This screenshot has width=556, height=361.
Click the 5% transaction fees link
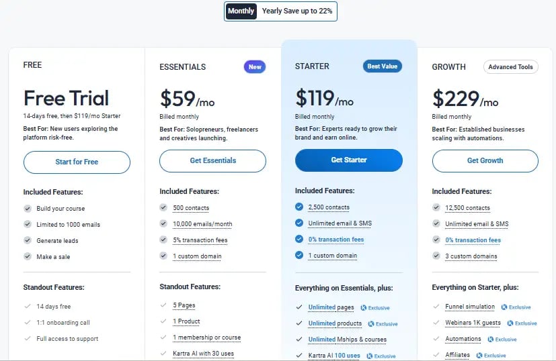click(x=200, y=240)
